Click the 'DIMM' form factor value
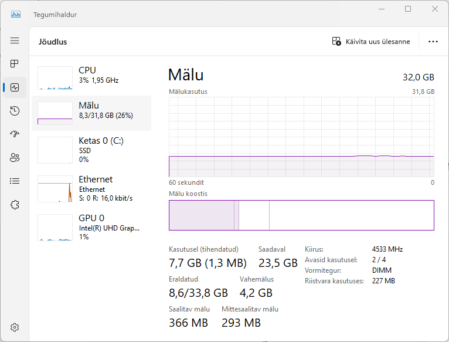Screen dimensions: 449x342 point(382,270)
